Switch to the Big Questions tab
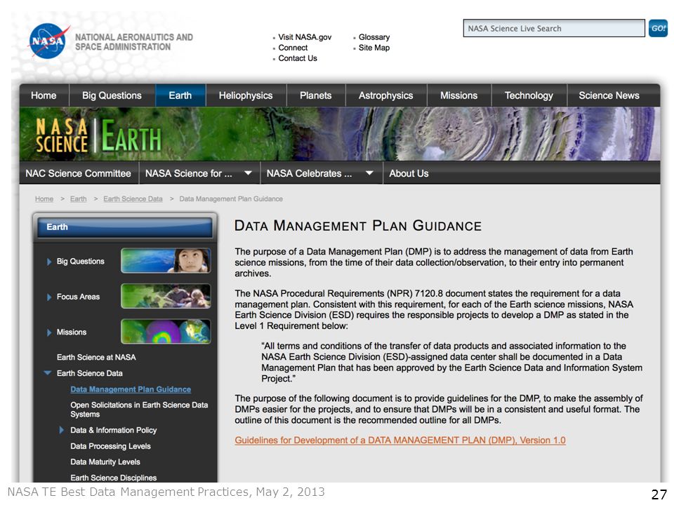The width and height of the screenshot is (674, 505). pyautogui.click(x=112, y=95)
